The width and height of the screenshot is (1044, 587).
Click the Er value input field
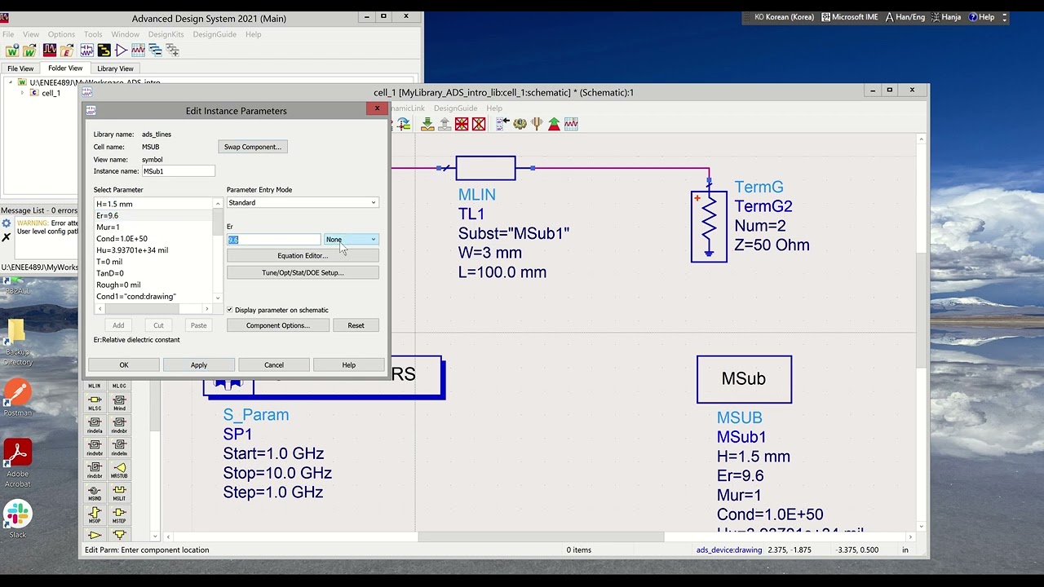click(274, 239)
